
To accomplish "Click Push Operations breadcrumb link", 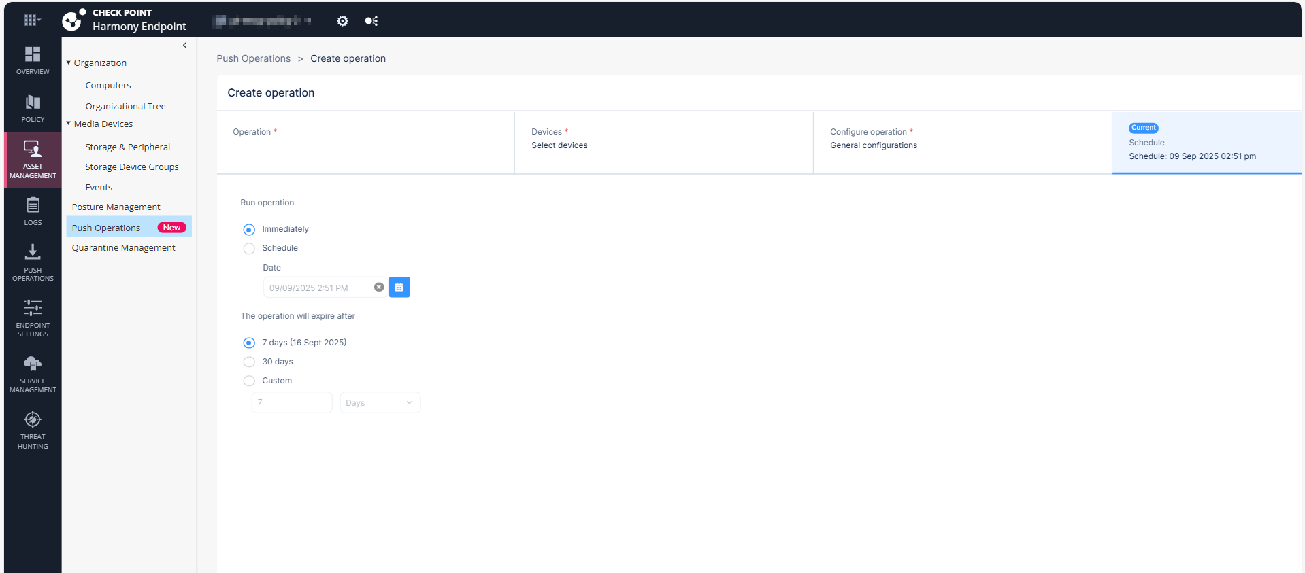I will pyautogui.click(x=253, y=58).
